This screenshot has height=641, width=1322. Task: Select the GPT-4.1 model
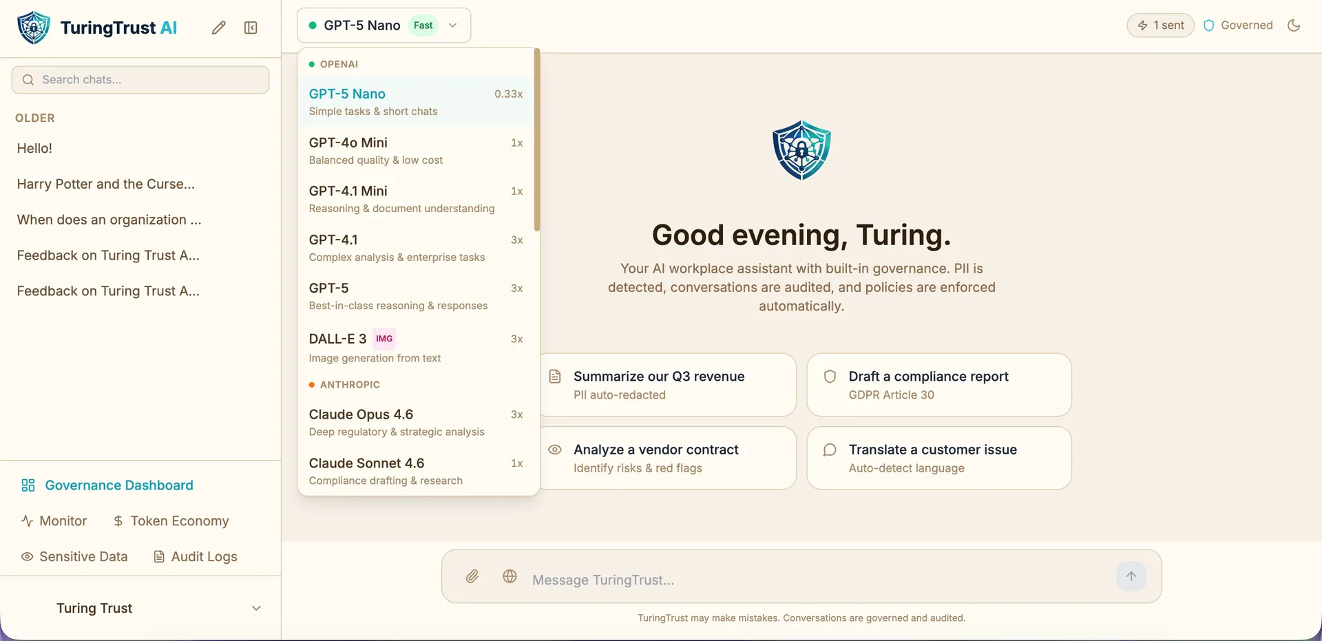pyautogui.click(x=416, y=248)
